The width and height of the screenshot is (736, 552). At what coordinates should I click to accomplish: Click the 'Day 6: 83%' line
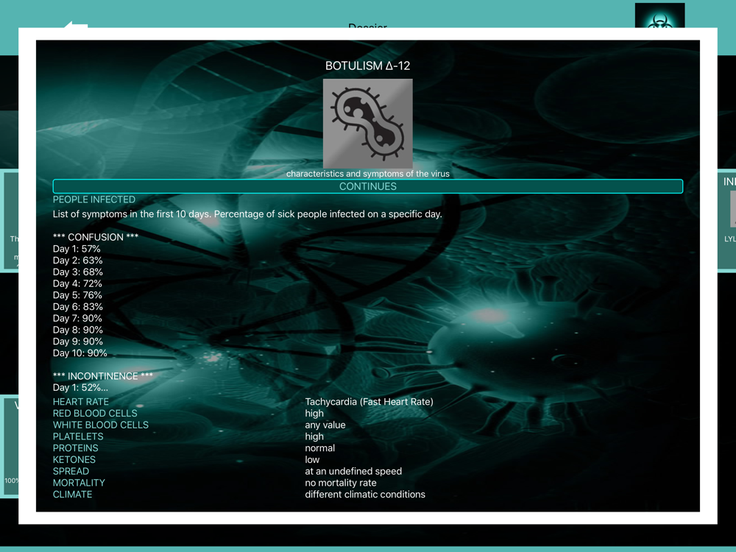77,307
